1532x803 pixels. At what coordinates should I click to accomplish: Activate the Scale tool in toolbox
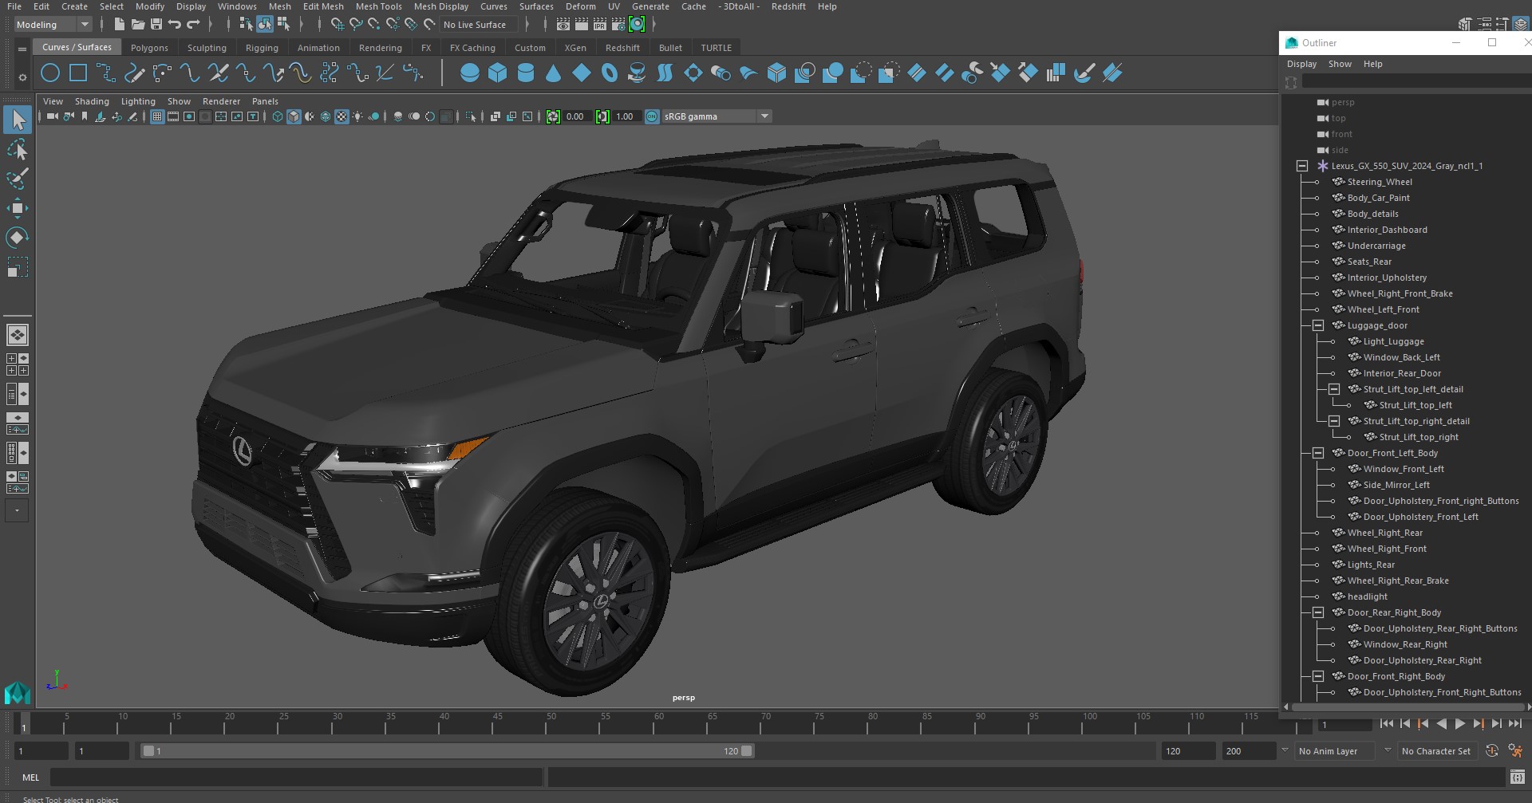pyautogui.click(x=18, y=266)
